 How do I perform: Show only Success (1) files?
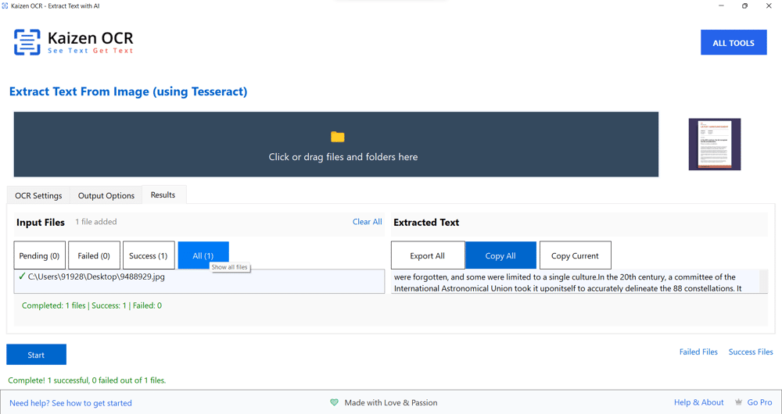point(149,255)
